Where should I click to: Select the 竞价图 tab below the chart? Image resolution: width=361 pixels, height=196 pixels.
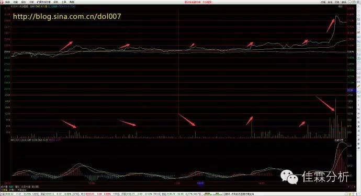[35, 187]
